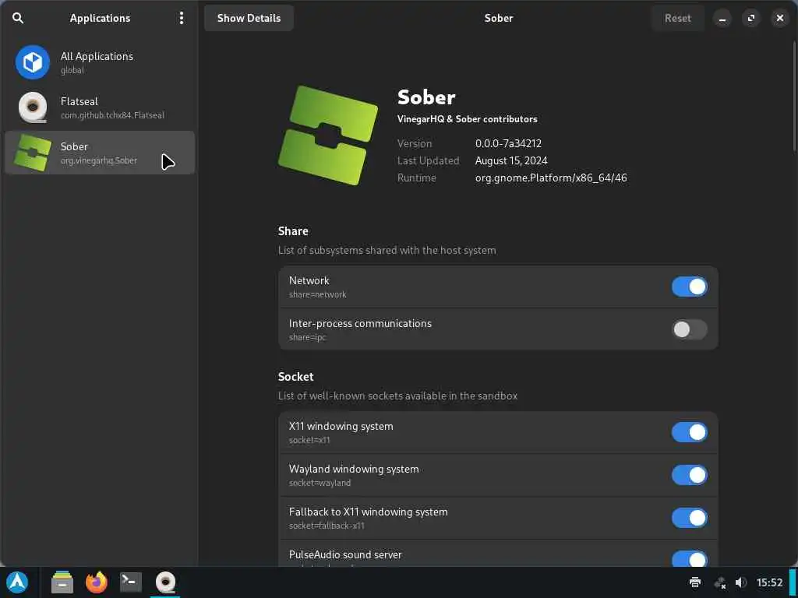The image size is (798, 598).
Task: Click the printer tray icon
Action: pyautogui.click(x=694, y=582)
